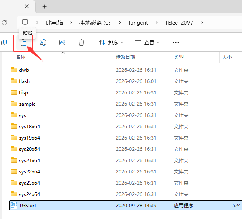Select the sys folder name
Screen dimensions: 242x219
click(x=23, y=115)
